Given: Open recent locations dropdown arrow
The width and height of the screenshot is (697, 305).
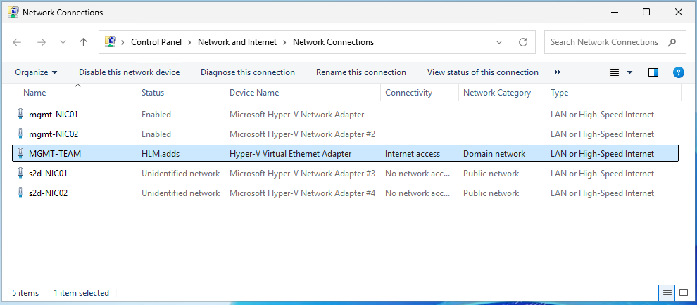Looking at the screenshot, I should (x=63, y=42).
